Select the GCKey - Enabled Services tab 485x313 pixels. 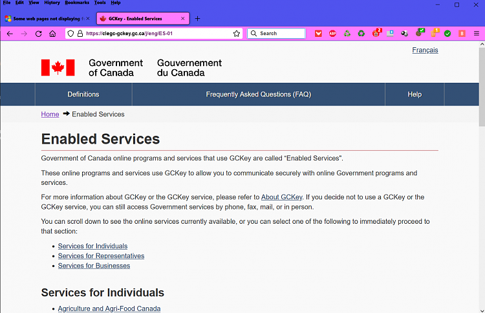point(143,19)
